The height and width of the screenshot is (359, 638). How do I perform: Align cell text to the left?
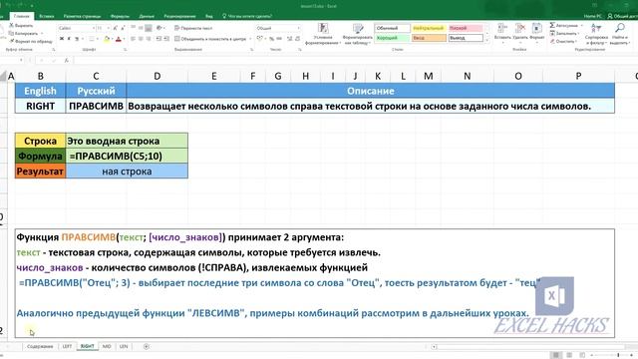click(133, 39)
